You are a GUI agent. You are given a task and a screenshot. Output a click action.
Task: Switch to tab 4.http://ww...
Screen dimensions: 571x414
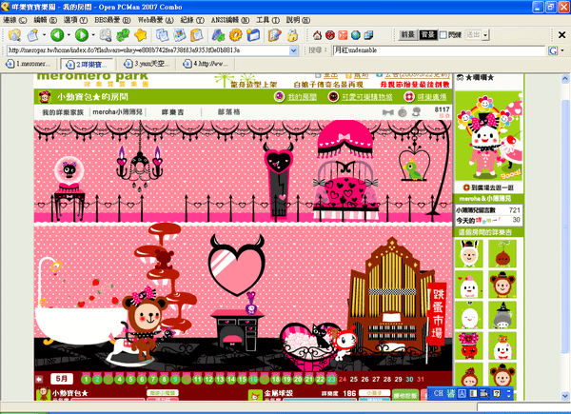(207, 64)
